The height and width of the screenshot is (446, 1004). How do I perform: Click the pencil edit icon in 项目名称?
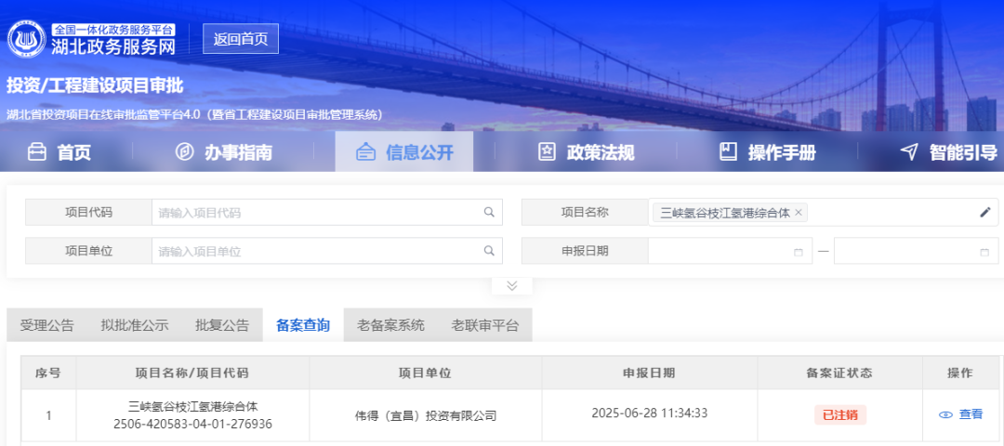984,213
